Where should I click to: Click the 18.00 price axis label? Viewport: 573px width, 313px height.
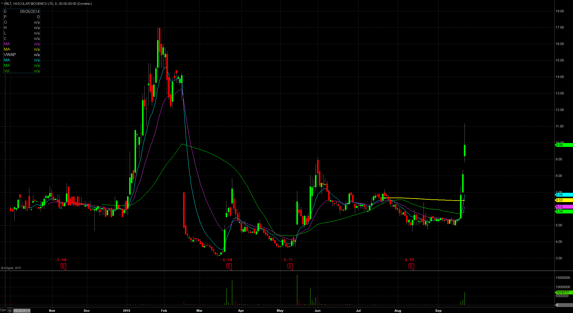tap(560, 11)
